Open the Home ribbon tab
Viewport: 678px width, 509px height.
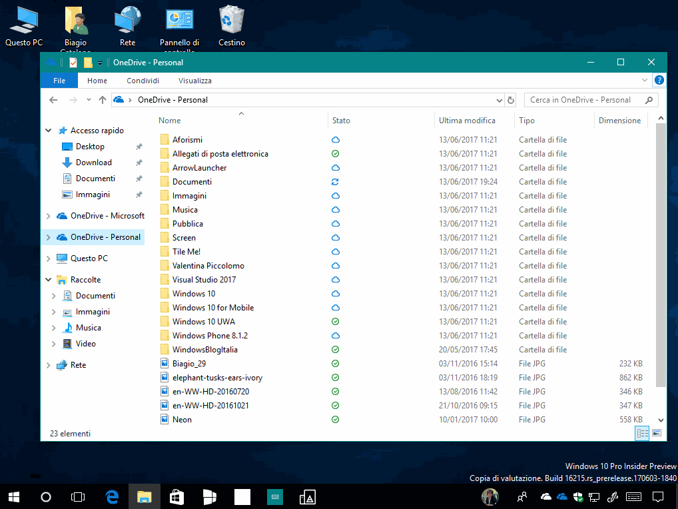[x=97, y=81]
